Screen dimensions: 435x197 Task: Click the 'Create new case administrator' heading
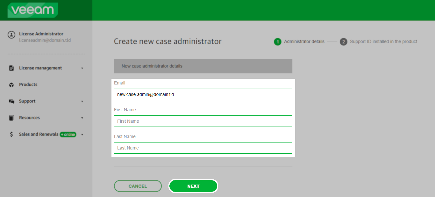click(x=168, y=41)
